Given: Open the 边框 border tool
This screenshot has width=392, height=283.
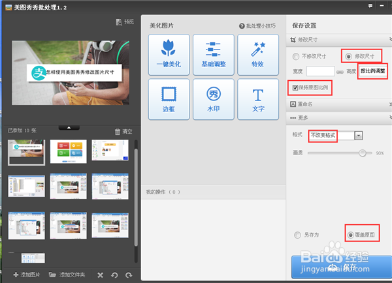Looking at the screenshot, I should coord(169,99).
